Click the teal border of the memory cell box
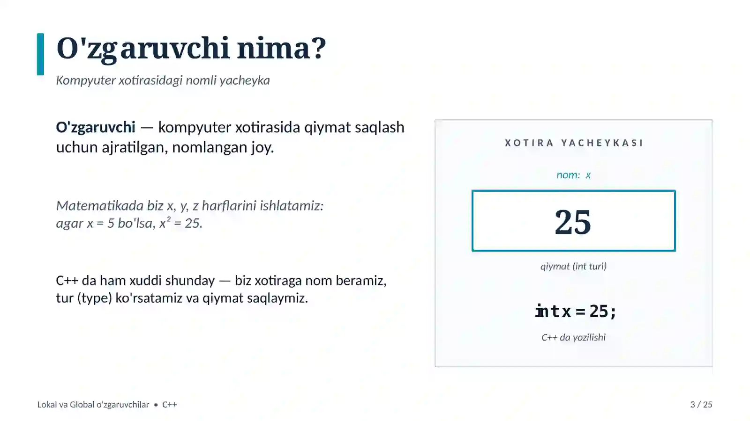This screenshot has width=750, height=421. click(x=574, y=191)
